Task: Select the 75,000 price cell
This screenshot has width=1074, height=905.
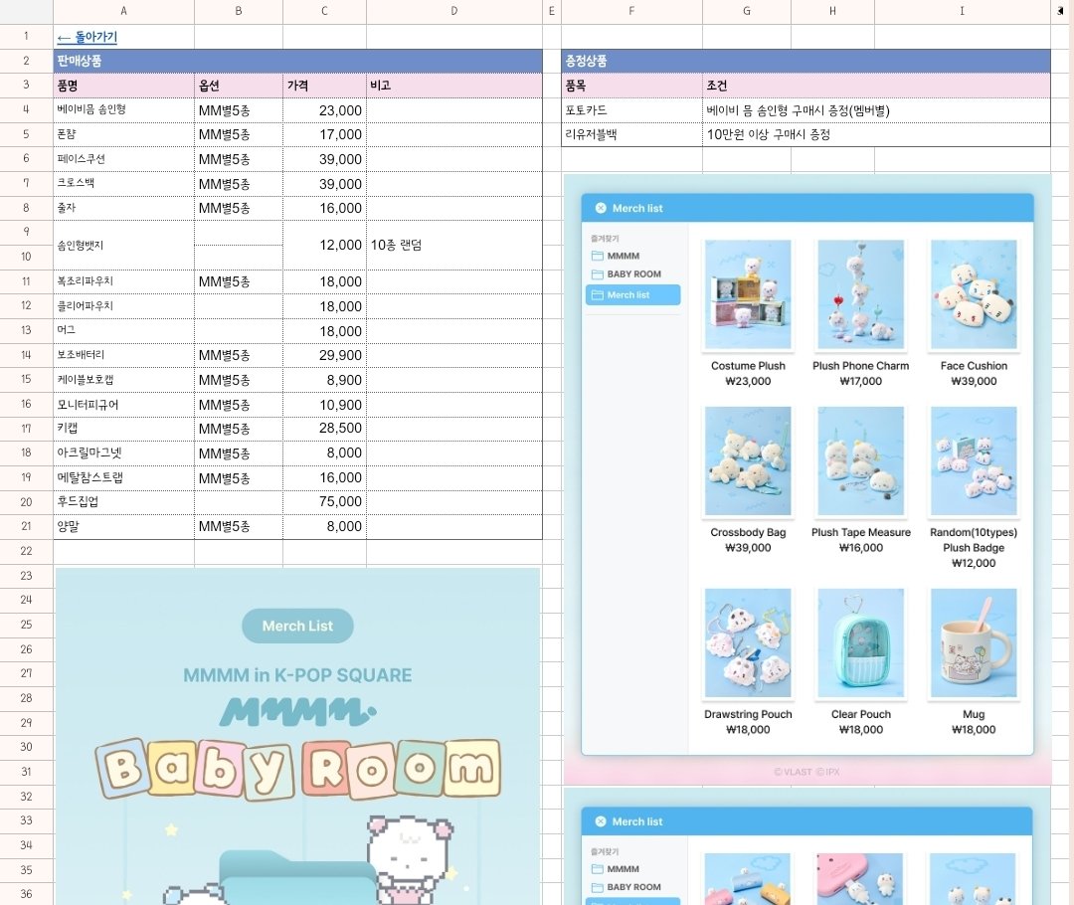Action: [x=324, y=501]
